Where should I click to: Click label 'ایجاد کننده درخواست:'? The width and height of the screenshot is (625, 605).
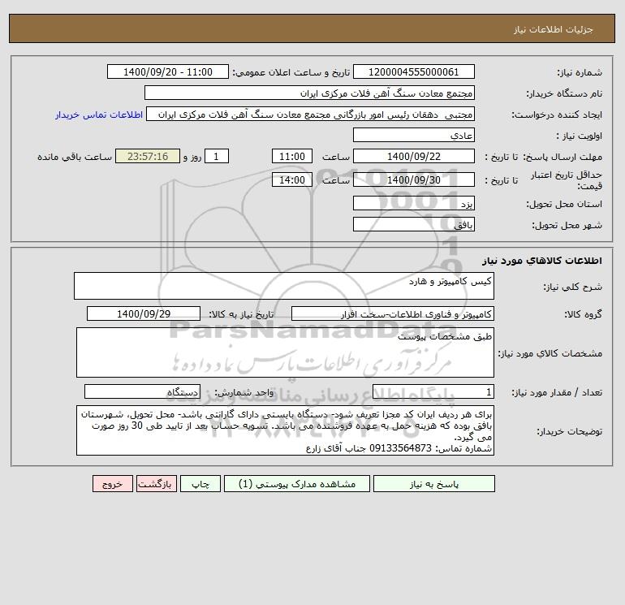[557, 115]
